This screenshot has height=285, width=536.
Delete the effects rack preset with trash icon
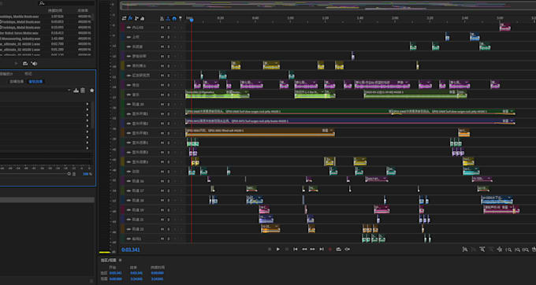pos(83,91)
